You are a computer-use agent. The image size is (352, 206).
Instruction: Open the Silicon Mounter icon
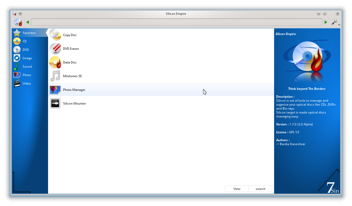pyautogui.click(x=55, y=103)
